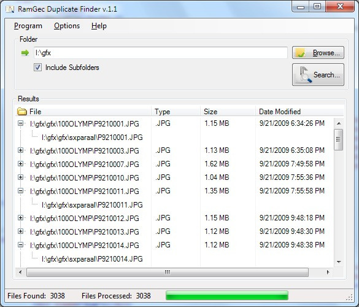Click the Search... button
This screenshot has width=359, height=307.
coord(318,75)
